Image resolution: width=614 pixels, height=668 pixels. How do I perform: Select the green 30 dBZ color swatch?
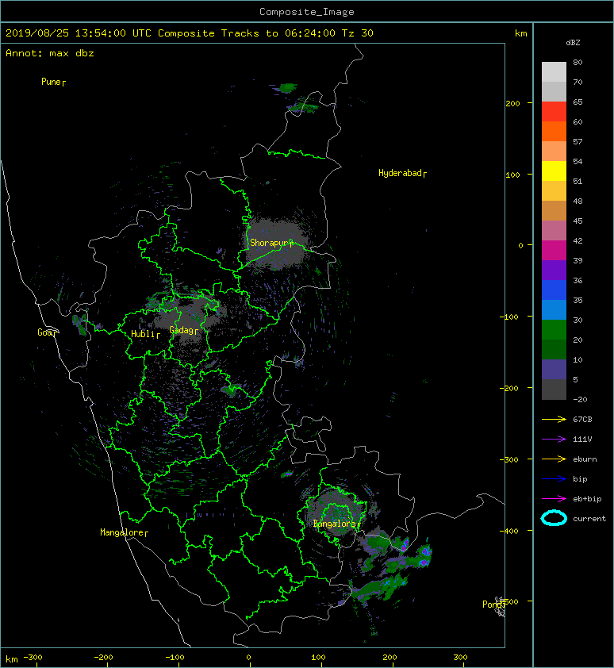(554, 329)
